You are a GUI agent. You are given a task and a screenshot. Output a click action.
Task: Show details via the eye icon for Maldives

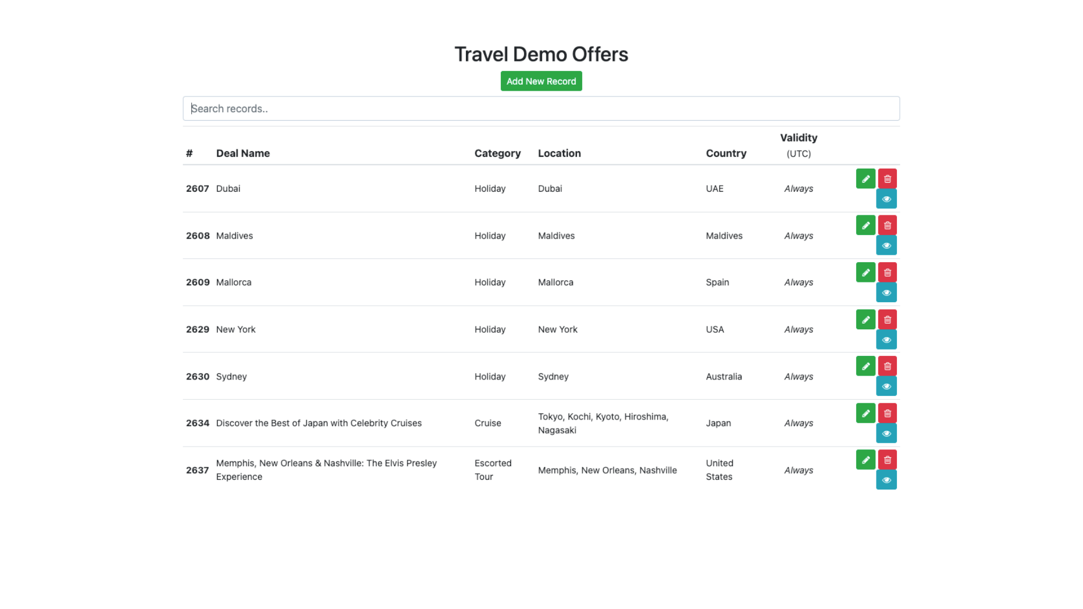pyautogui.click(x=886, y=245)
